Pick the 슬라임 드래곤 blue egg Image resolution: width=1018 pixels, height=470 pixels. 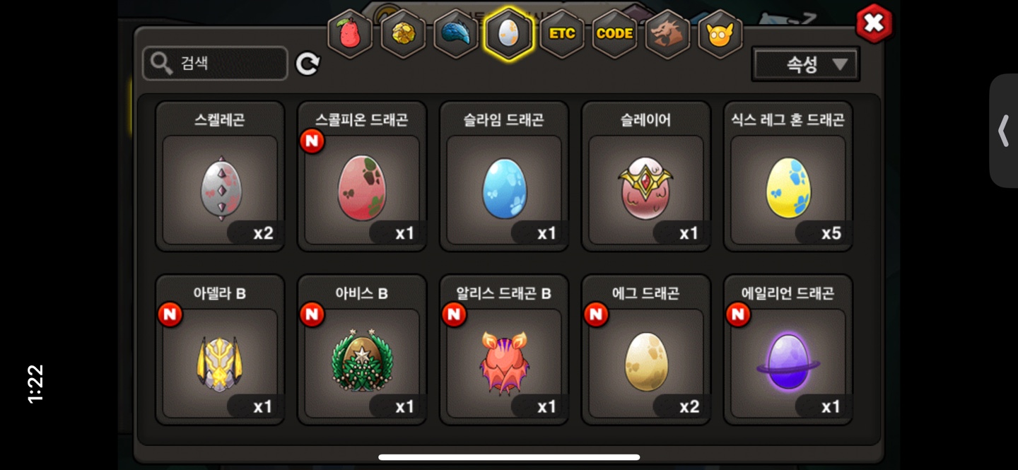(504, 176)
